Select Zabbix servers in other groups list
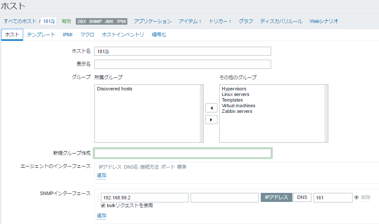 [x=237, y=111]
